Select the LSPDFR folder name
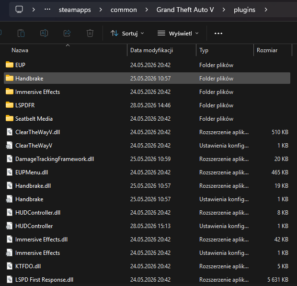This screenshot has width=297, height=286. (x=25, y=105)
